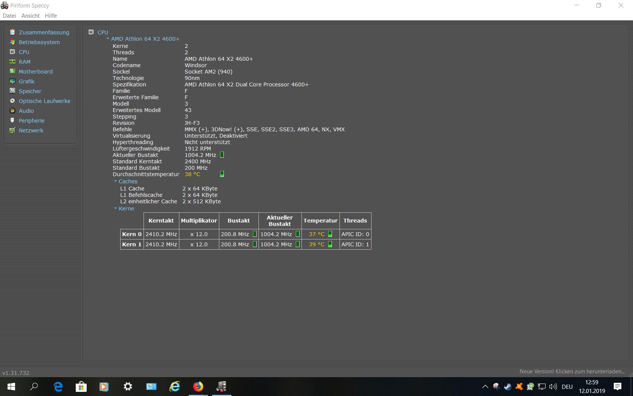
Task: Open Microsoft Store taskbar icon
Action: [81, 387]
